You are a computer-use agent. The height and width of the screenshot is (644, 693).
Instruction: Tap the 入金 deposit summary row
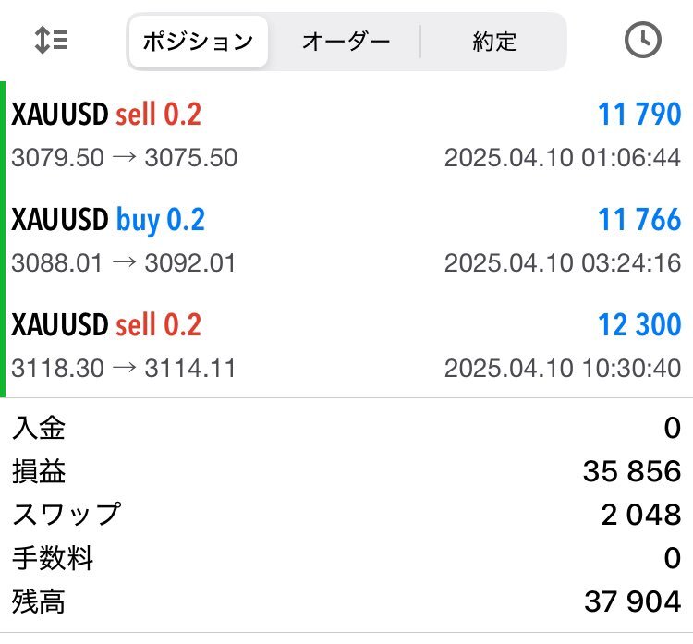click(x=346, y=429)
